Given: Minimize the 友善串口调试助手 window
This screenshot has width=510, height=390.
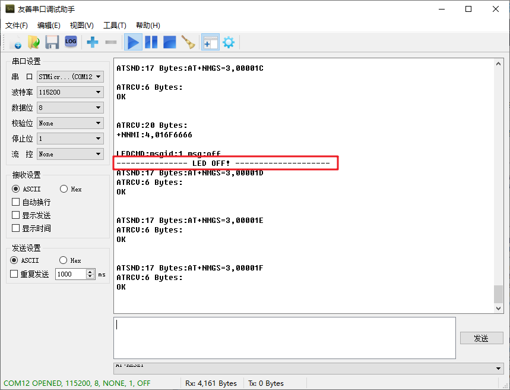Looking at the screenshot, I should click(441, 9).
